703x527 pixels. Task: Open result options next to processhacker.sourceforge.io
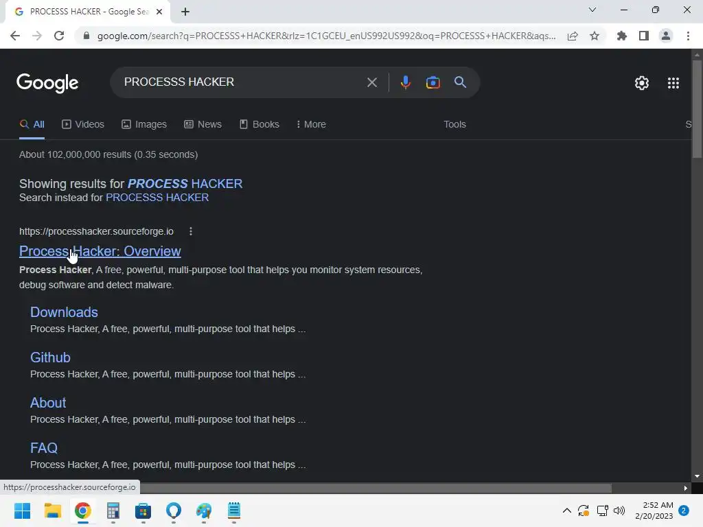191,231
